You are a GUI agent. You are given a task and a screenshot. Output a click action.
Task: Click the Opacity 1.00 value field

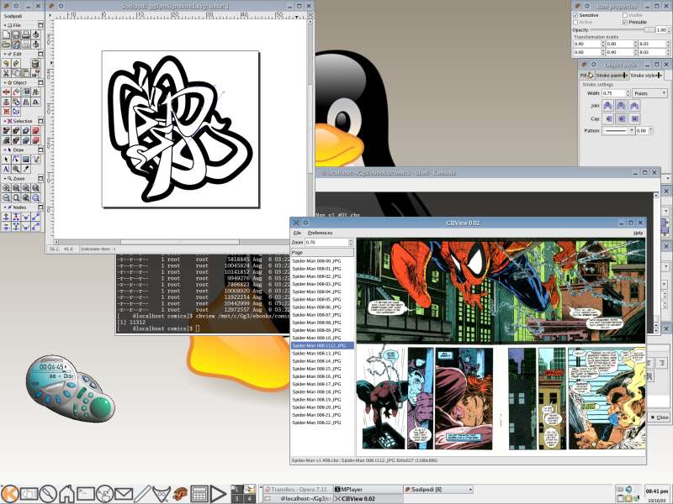(661, 30)
